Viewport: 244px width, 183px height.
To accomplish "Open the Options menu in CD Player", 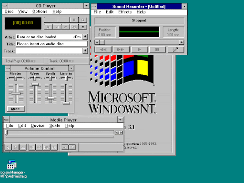I will [x=40, y=11].
